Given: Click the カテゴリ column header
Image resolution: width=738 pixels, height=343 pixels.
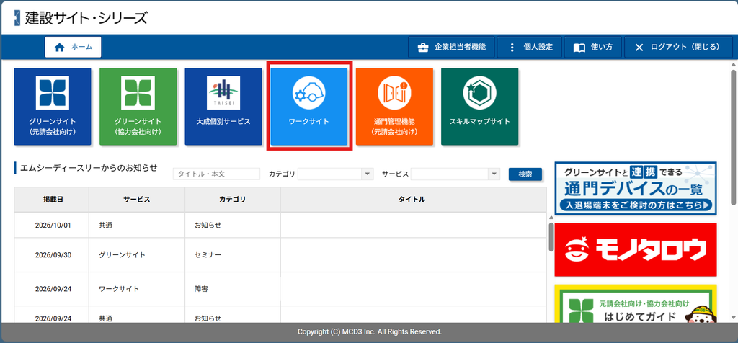Looking at the screenshot, I should [x=233, y=200].
